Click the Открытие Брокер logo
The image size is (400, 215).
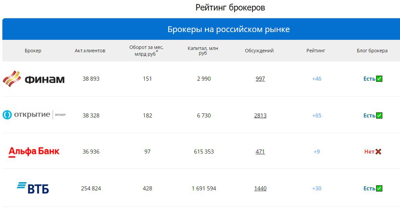pos(34,115)
